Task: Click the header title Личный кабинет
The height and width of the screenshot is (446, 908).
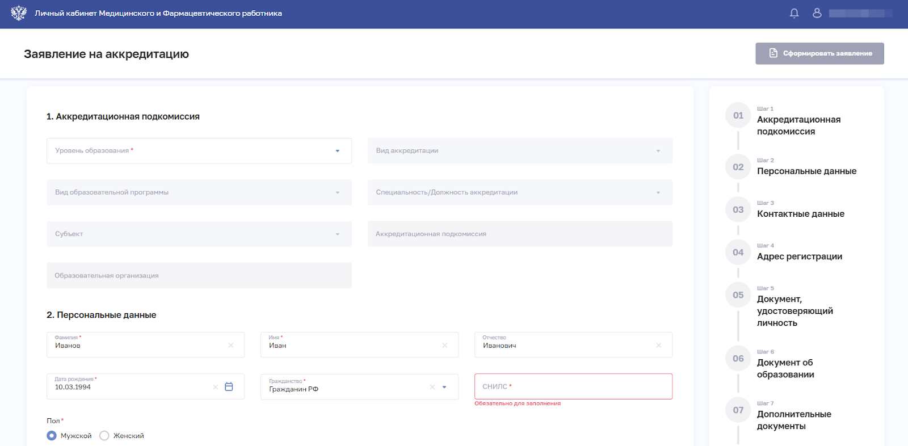Action: pos(158,13)
